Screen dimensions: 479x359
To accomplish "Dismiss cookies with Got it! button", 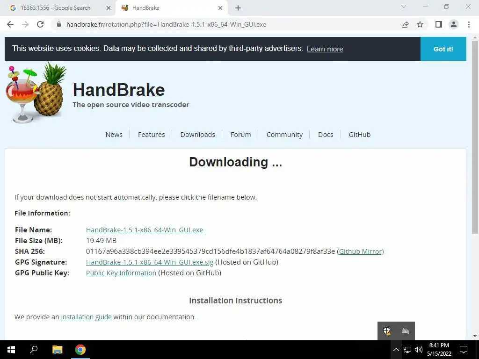I will coord(443,49).
